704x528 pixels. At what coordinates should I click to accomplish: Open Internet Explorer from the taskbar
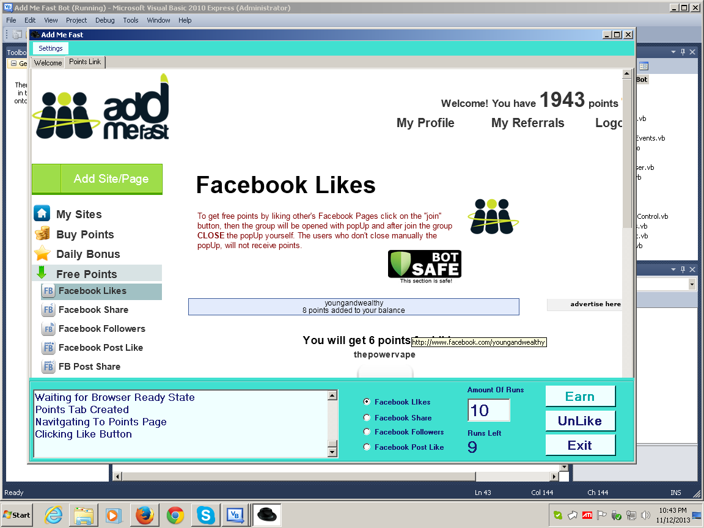(53, 515)
